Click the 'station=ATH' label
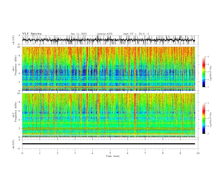This screenshot has width=223, height=172. [x=104, y=34]
